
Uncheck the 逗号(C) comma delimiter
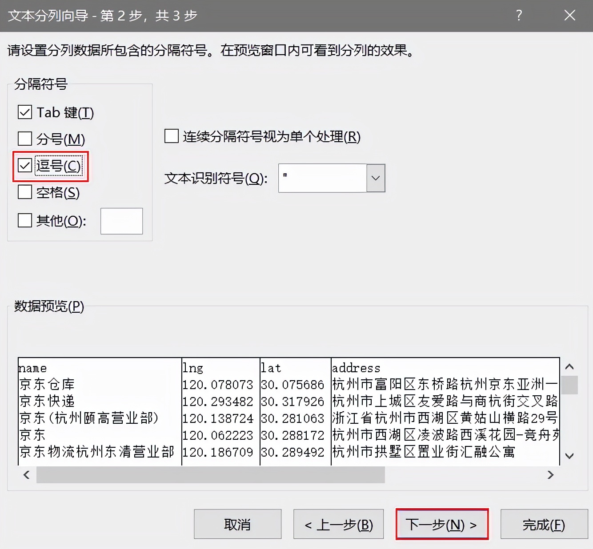pyautogui.click(x=24, y=166)
